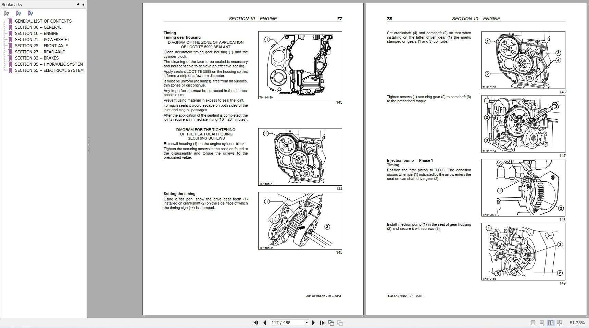Click bookmark icon beside SECTION 55 -- ELECTRICAL SYSTEM
The width and height of the screenshot is (589, 328).
(x=10, y=70)
